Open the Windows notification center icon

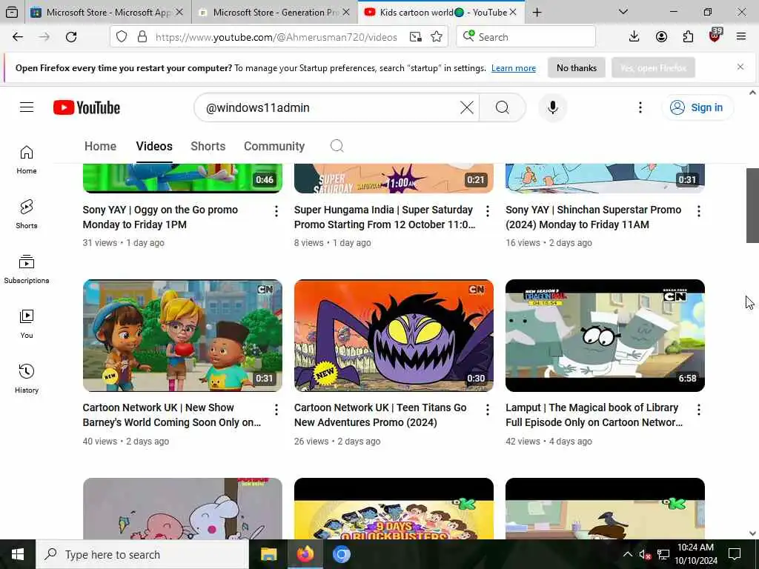[735, 554]
